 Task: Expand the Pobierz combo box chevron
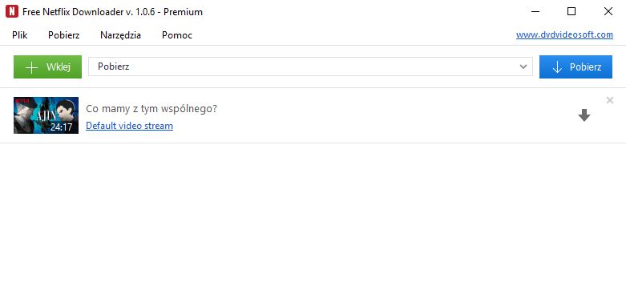click(523, 67)
